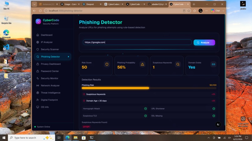Click the Risk Score shield icon

point(107,64)
